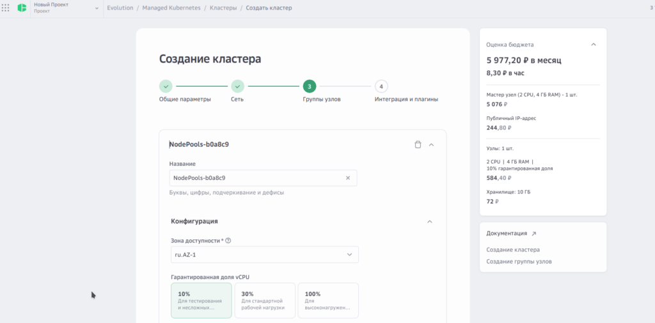Click the Название text input field
The height and width of the screenshot is (323, 655).
click(256, 178)
